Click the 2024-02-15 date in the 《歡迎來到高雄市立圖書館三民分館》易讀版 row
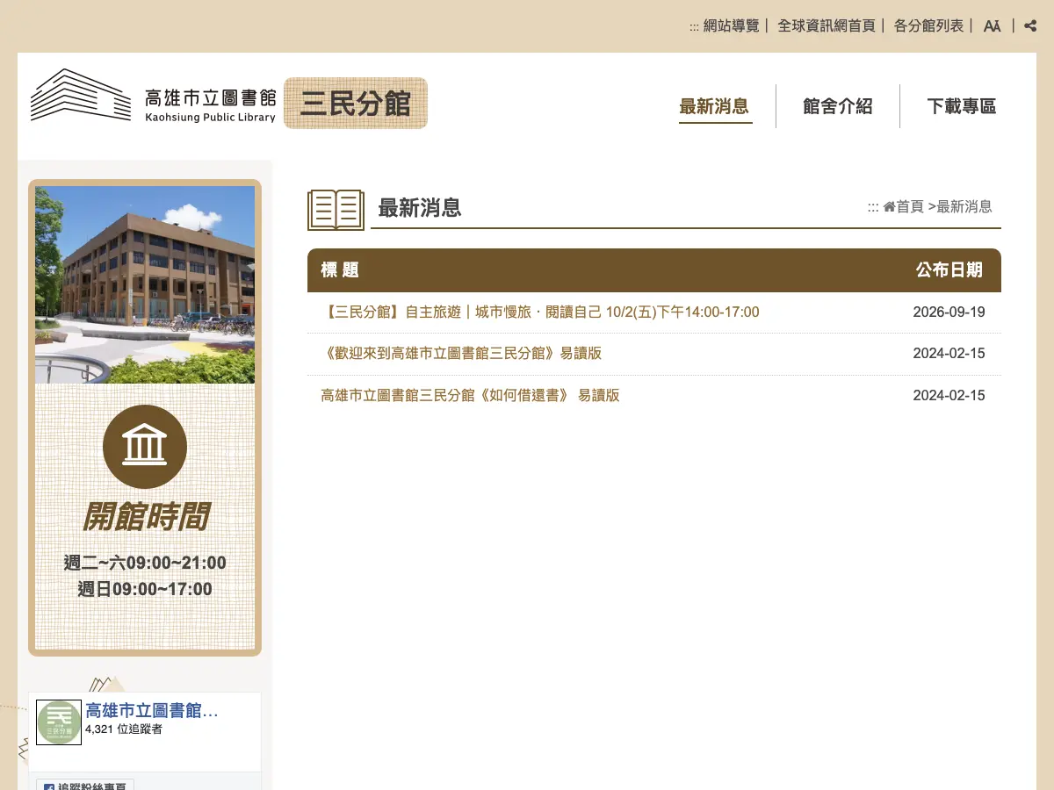Image resolution: width=1054 pixels, height=790 pixels. click(x=949, y=354)
